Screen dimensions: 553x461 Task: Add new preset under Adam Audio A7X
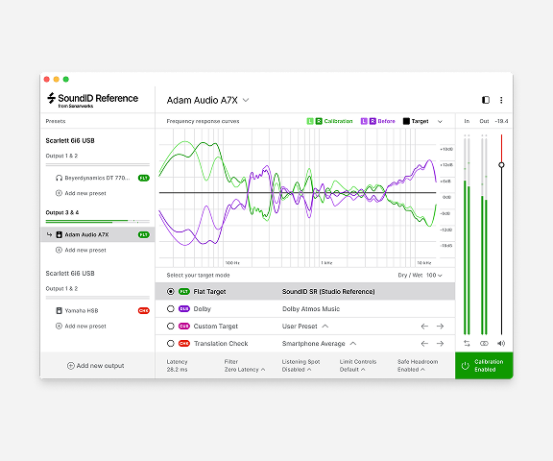pyautogui.click(x=81, y=250)
